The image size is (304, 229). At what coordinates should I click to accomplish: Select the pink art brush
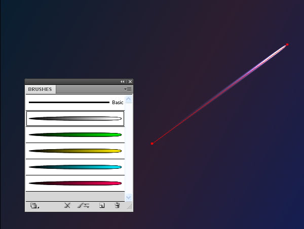[75, 184]
